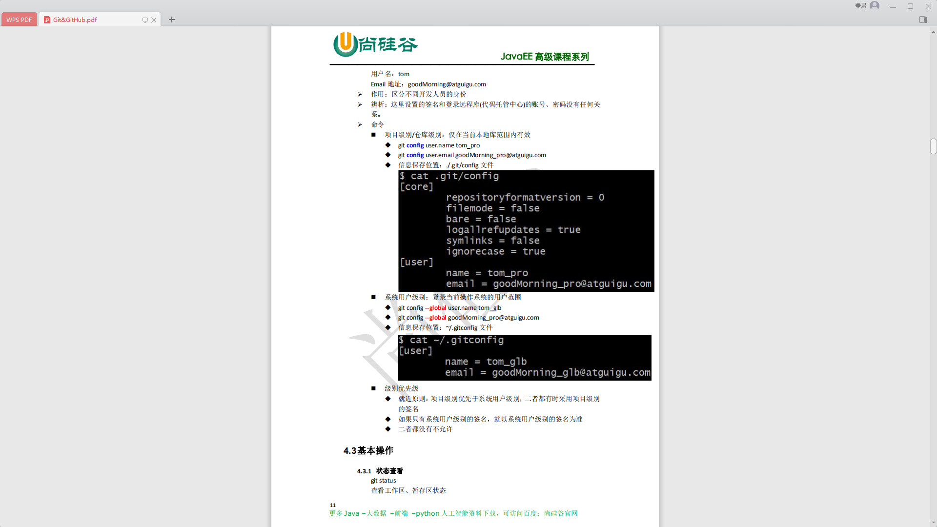Select the Git&GitHub.pdf document tab
Image resolution: width=937 pixels, height=527 pixels.
coord(75,20)
